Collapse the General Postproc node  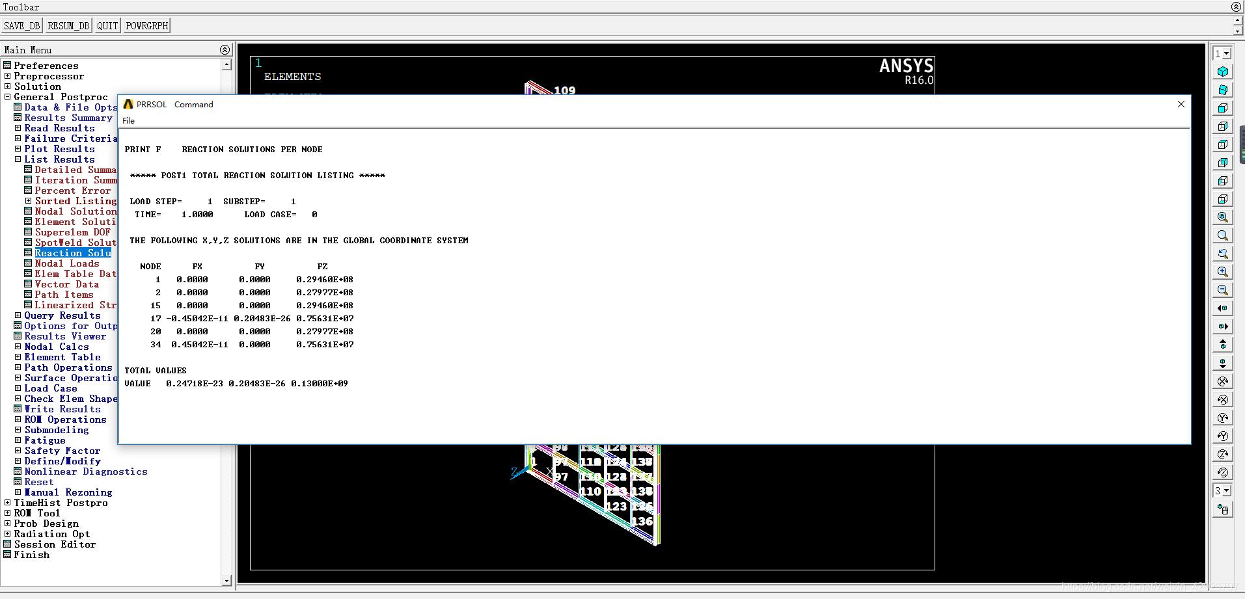click(7, 97)
